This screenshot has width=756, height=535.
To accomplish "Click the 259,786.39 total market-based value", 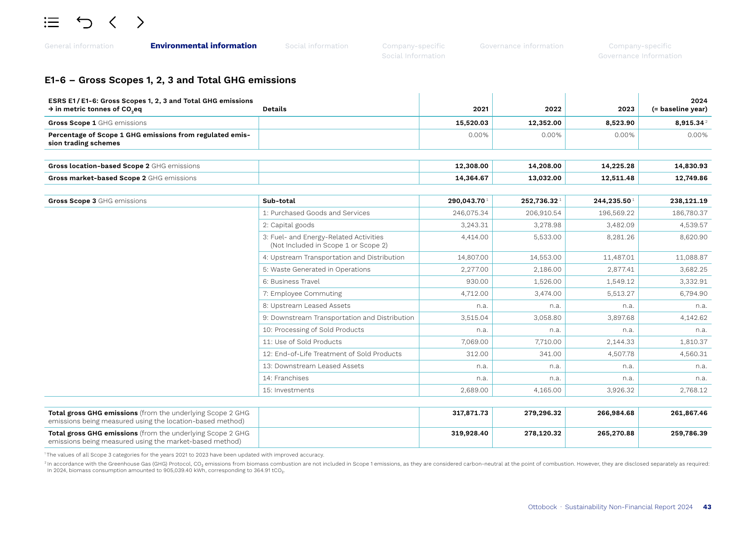I will coord(689,433).
